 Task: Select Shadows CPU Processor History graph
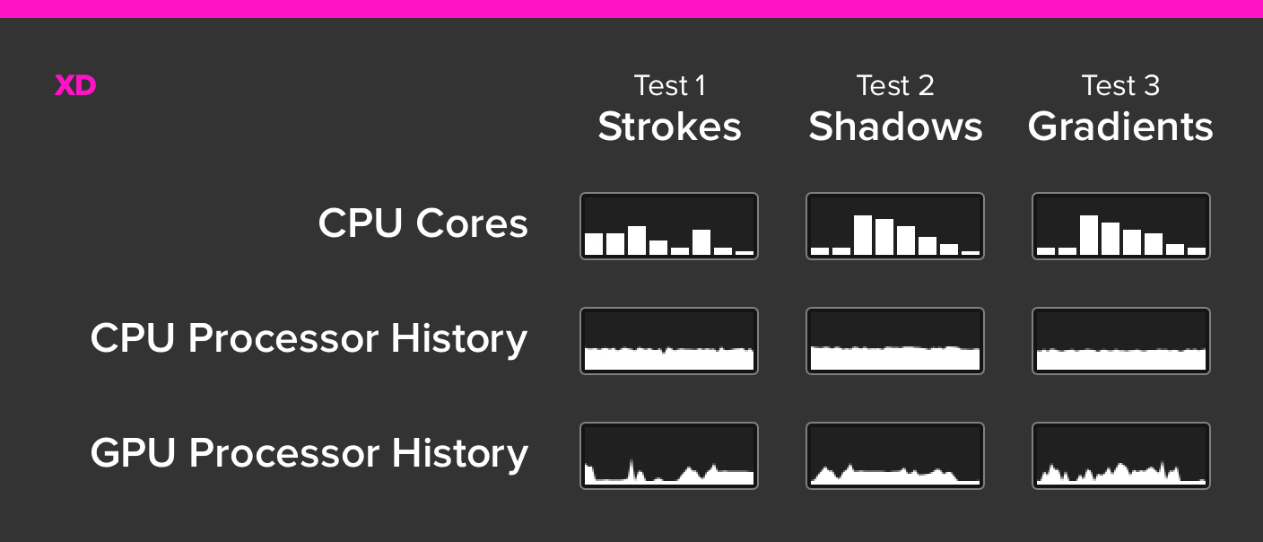click(x=895, y=341)
